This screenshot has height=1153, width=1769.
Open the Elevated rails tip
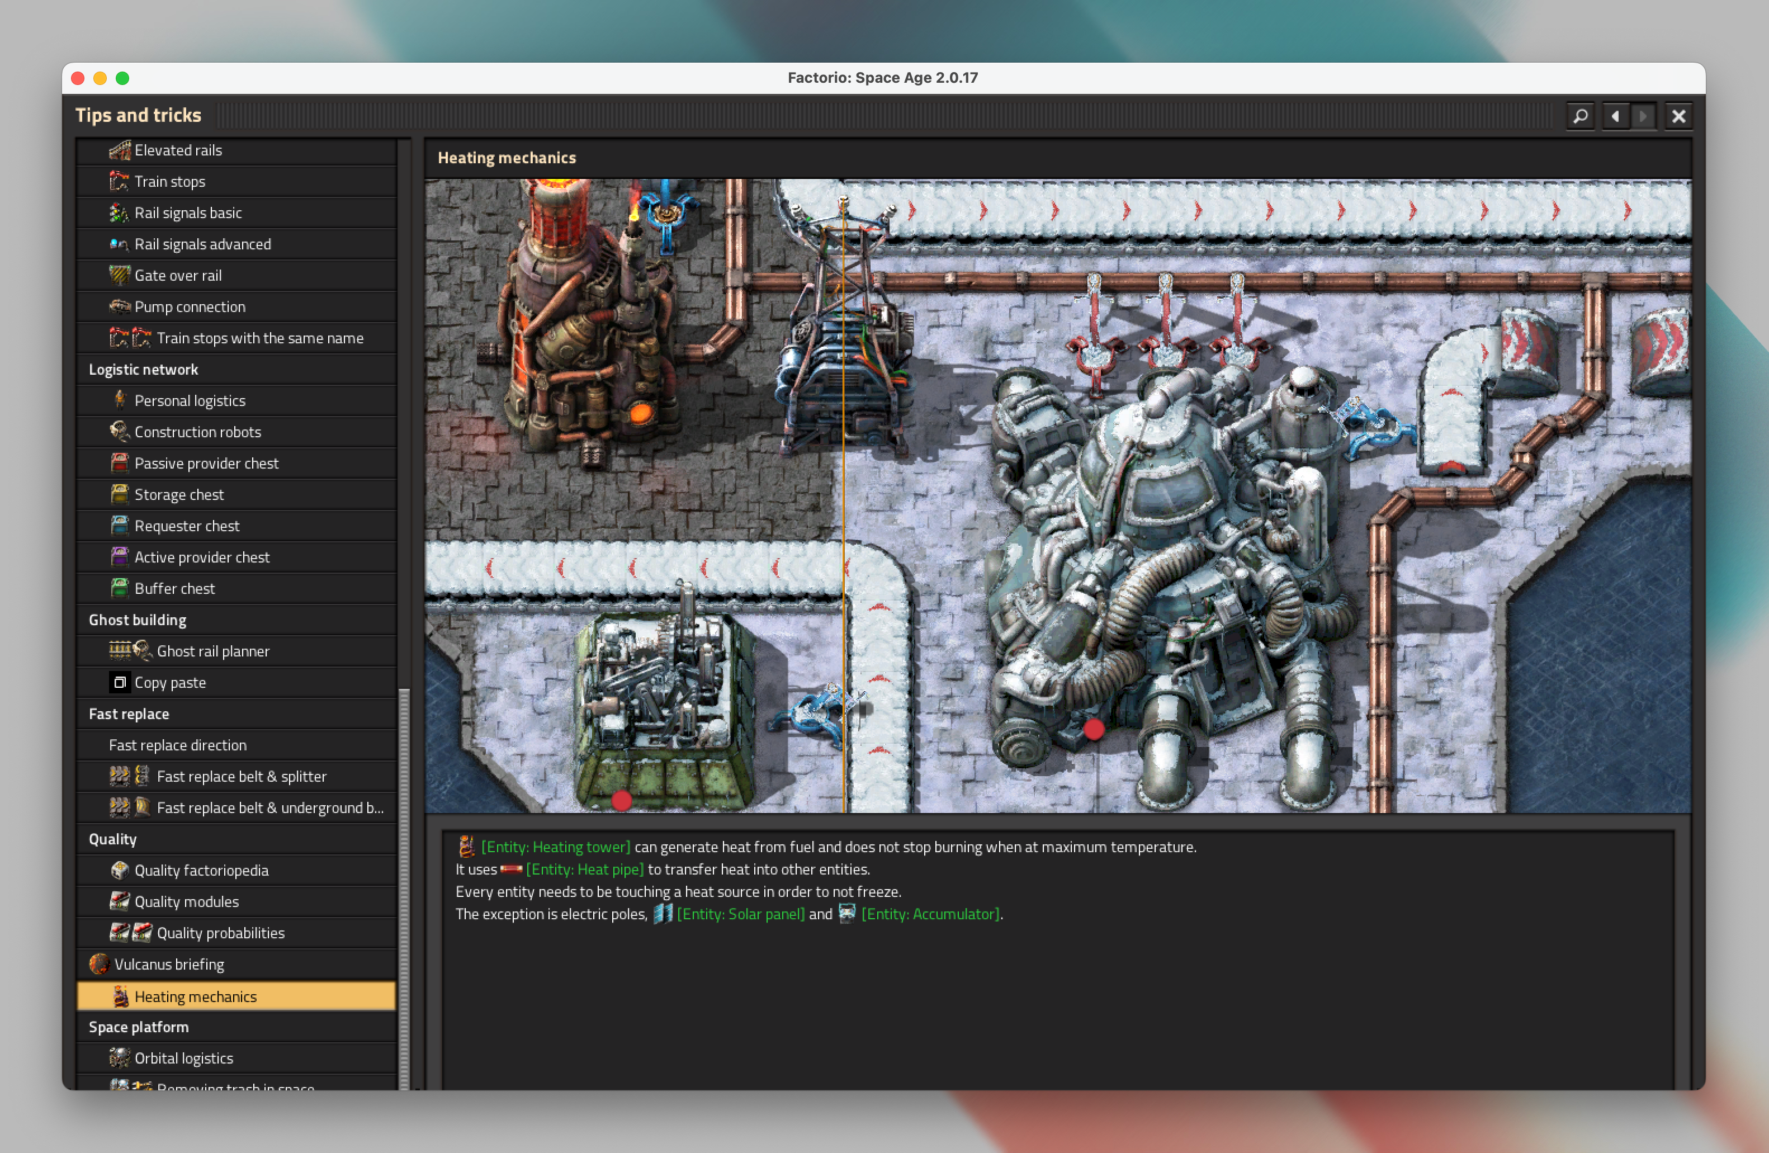tap(237, 150)
